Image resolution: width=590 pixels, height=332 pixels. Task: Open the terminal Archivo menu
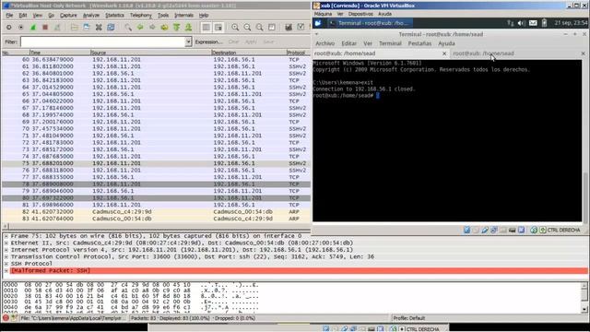(324, 43)
